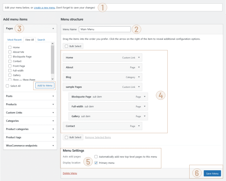
Task: Select the Front Page checkbox
Action: [x=10, y=66]
